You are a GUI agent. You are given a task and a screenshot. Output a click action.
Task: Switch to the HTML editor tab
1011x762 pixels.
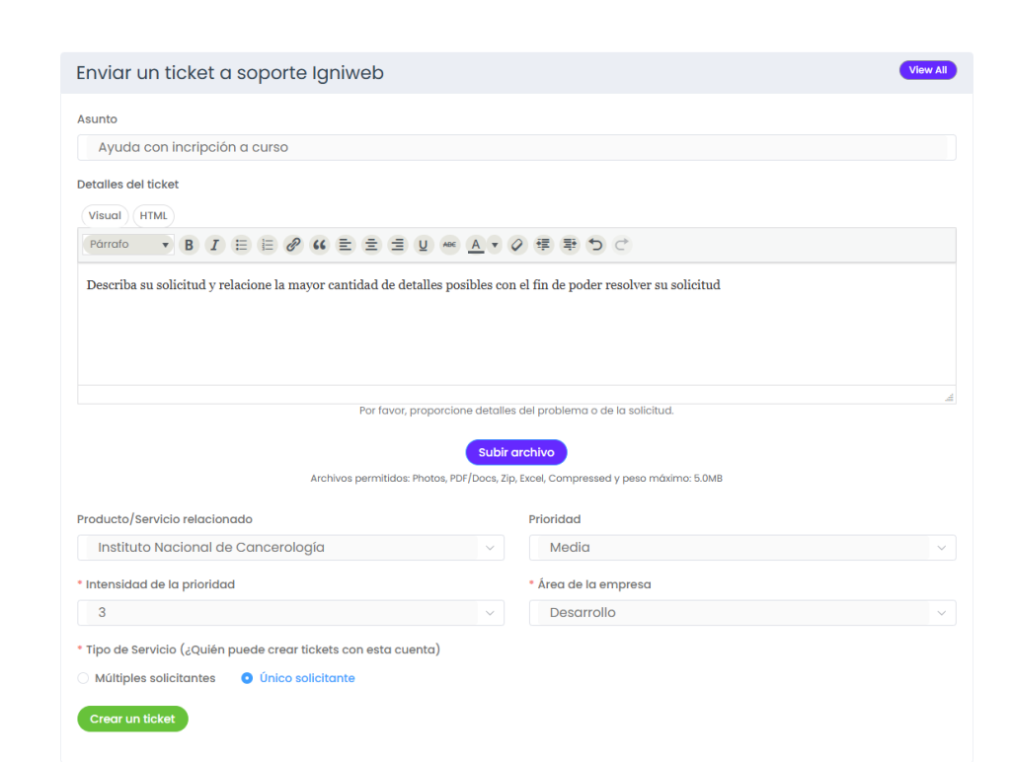click(x=153, y=216)
